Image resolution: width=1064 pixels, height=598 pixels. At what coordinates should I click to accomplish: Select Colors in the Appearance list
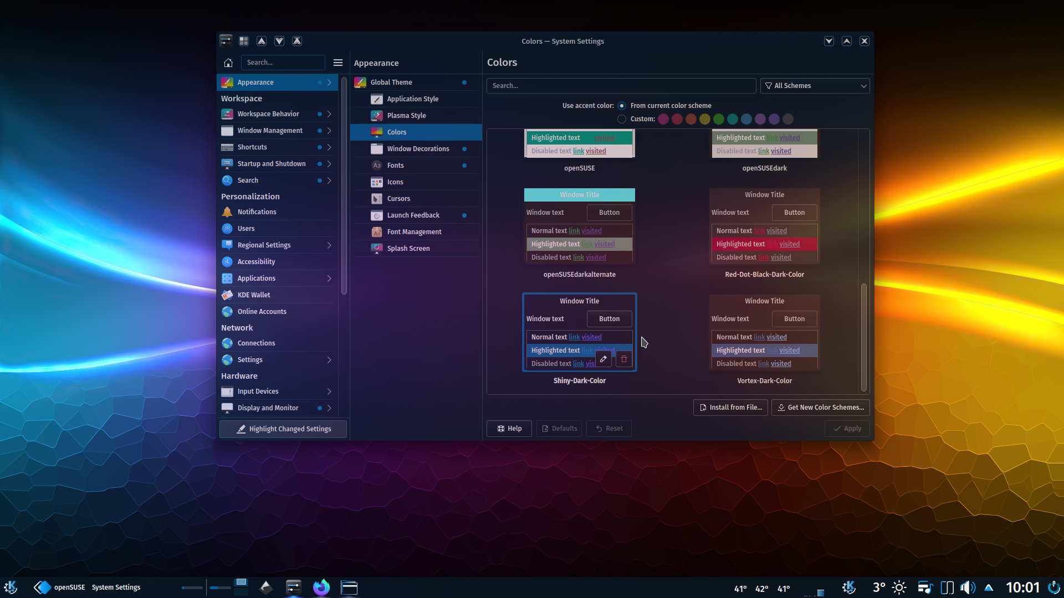click(x=416, y=132)
